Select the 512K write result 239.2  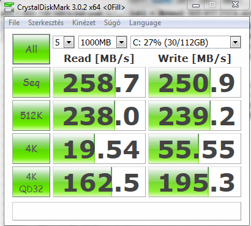(195, 115)
